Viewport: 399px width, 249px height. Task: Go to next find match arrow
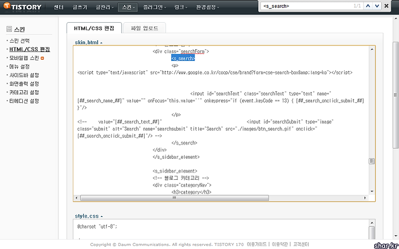pos(377,6)
